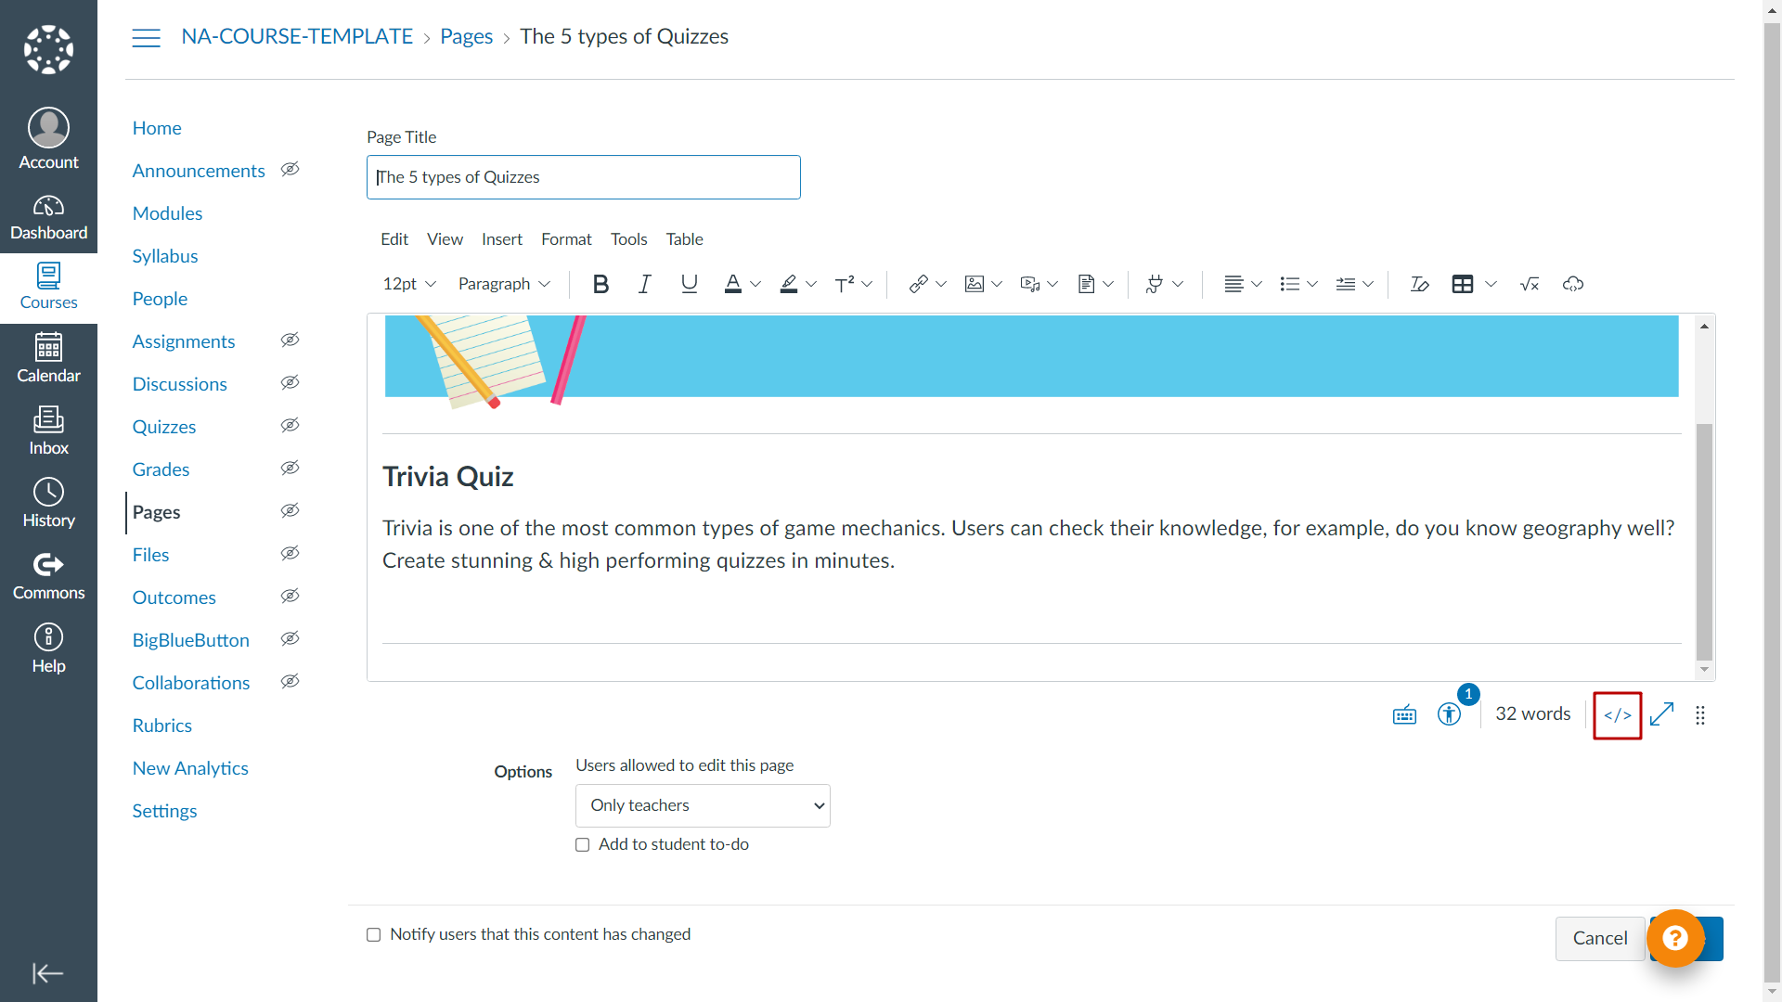1782x1002 pixels.
Task: Click the Page Title input field
Action: coord(584,177)
